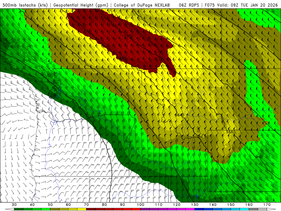Click the '06Z RDPS' model run label

tap(189, 5)
